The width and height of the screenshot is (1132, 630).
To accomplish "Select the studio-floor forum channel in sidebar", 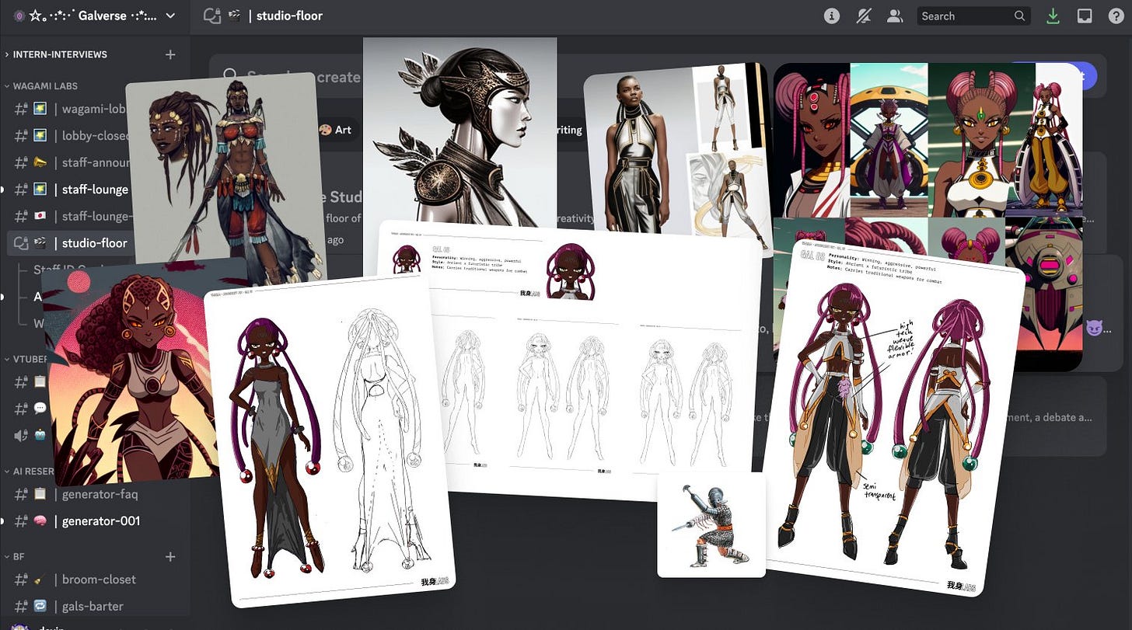I will click(94, 243).
